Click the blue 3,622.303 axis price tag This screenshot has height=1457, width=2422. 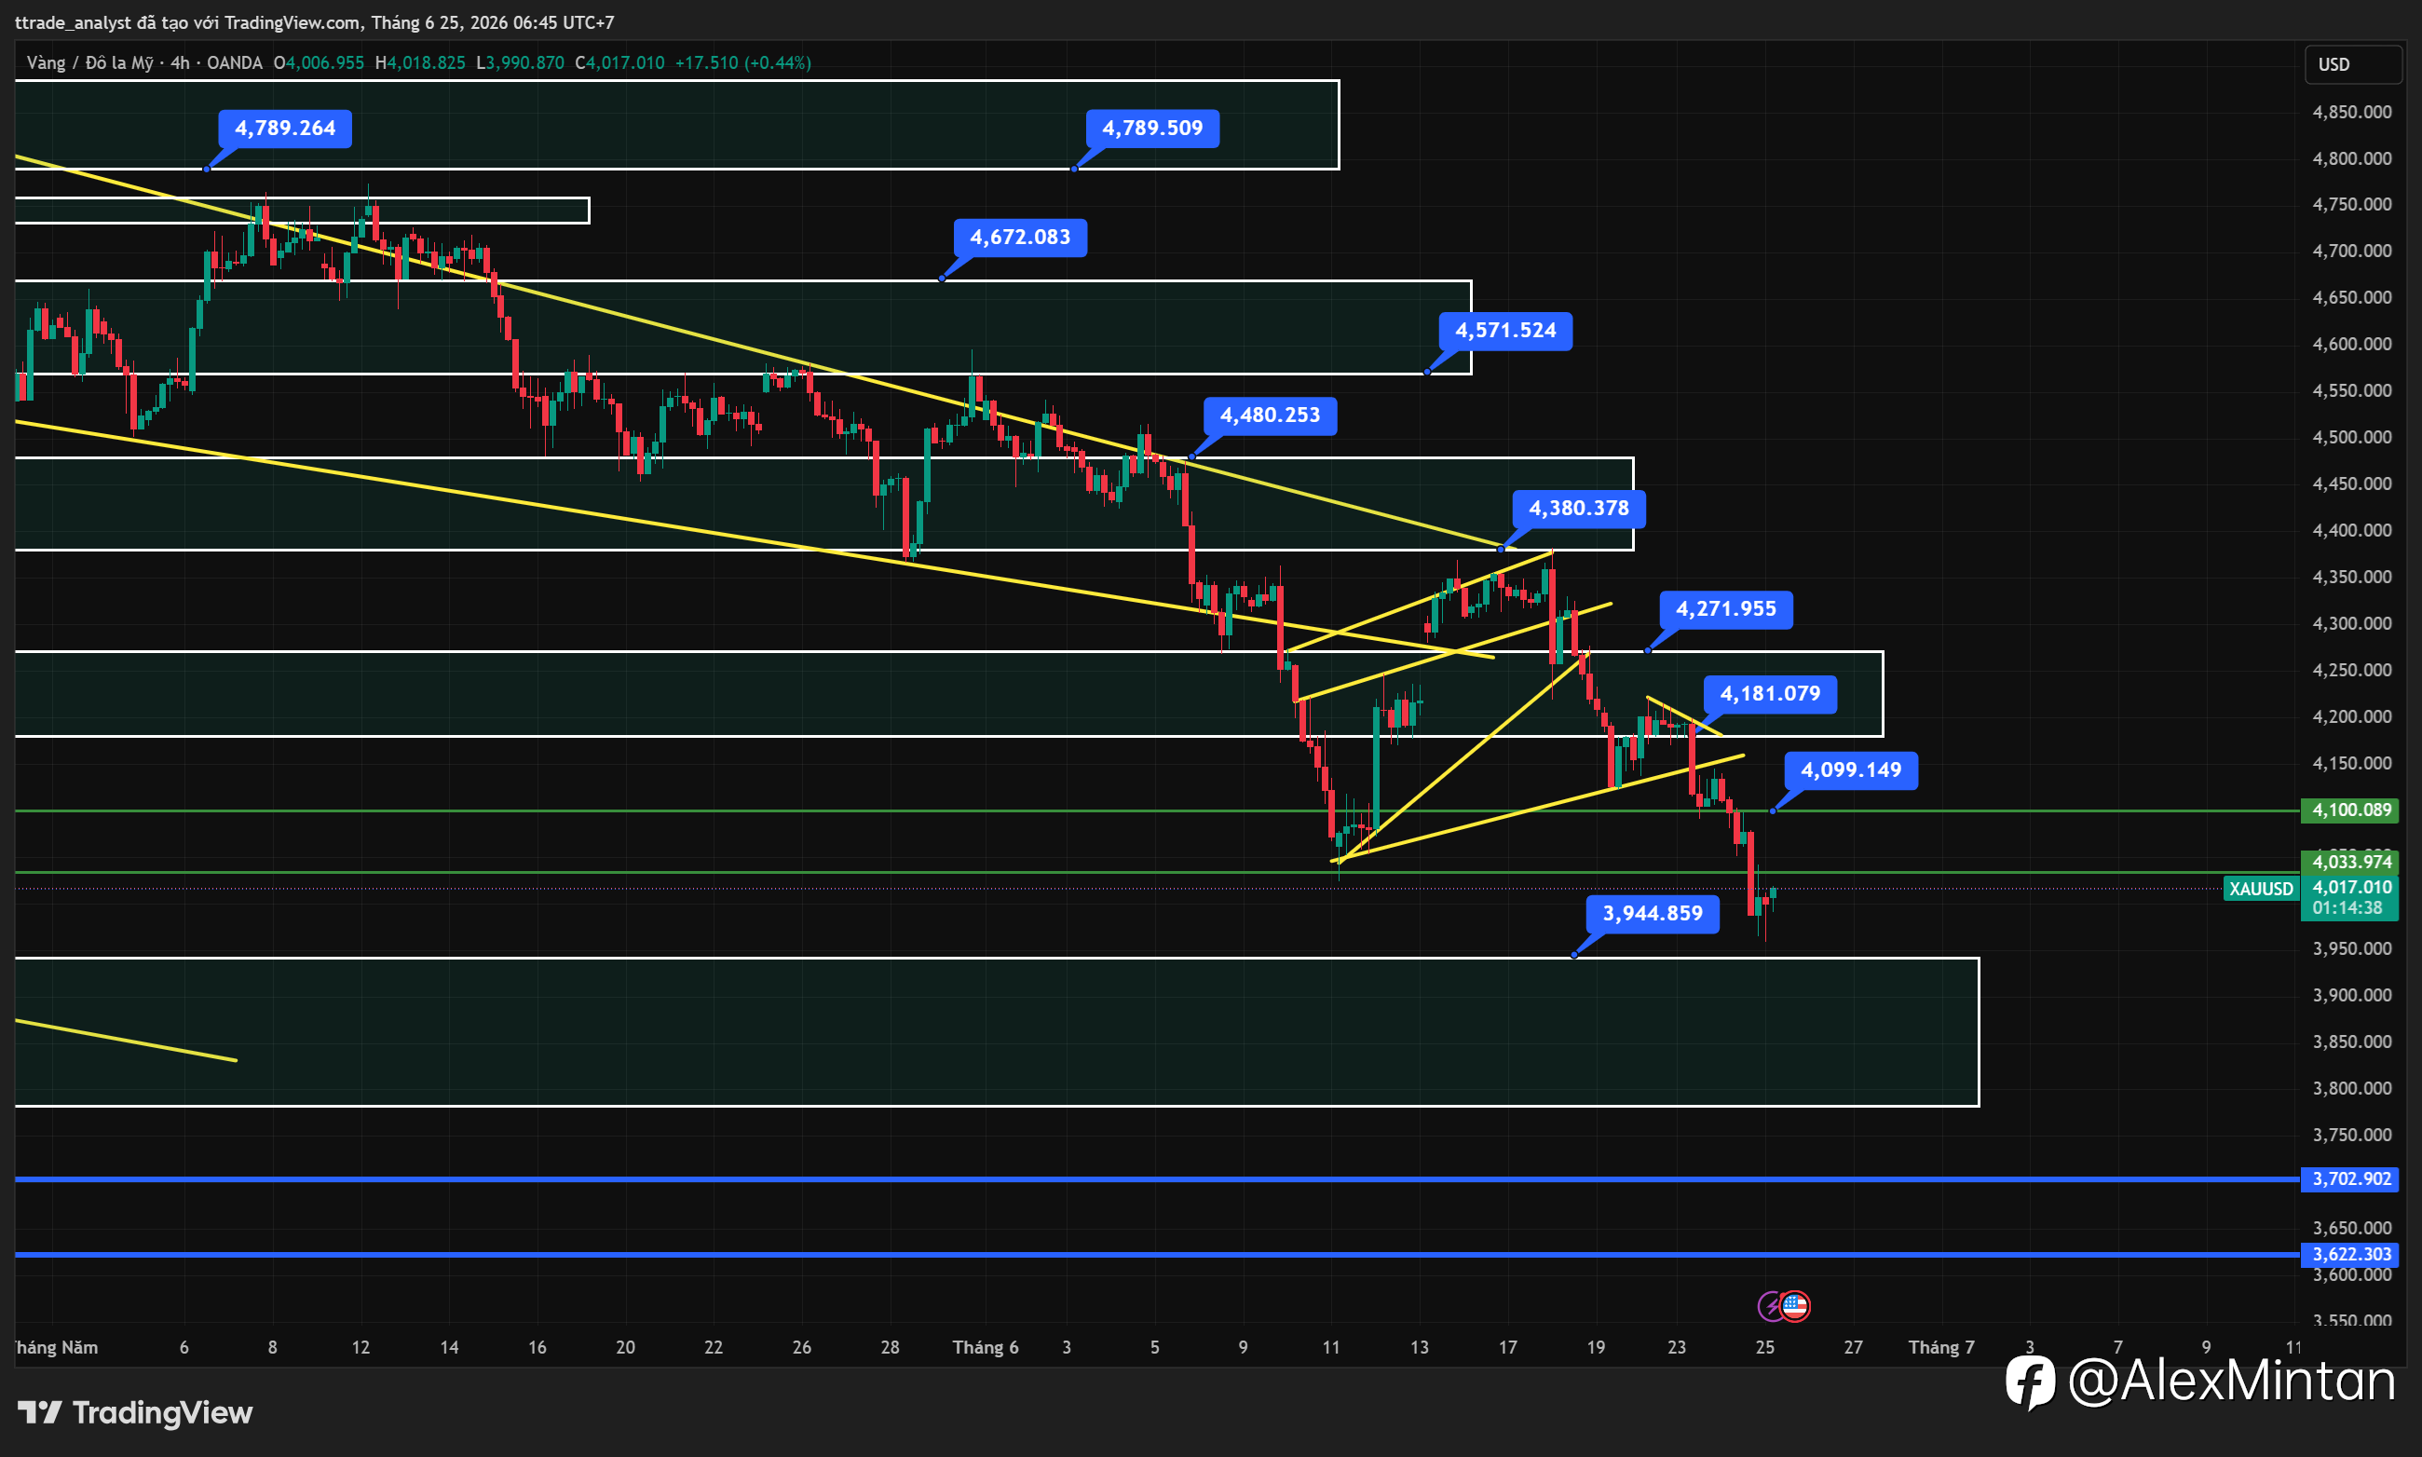pos(2349,1255)
